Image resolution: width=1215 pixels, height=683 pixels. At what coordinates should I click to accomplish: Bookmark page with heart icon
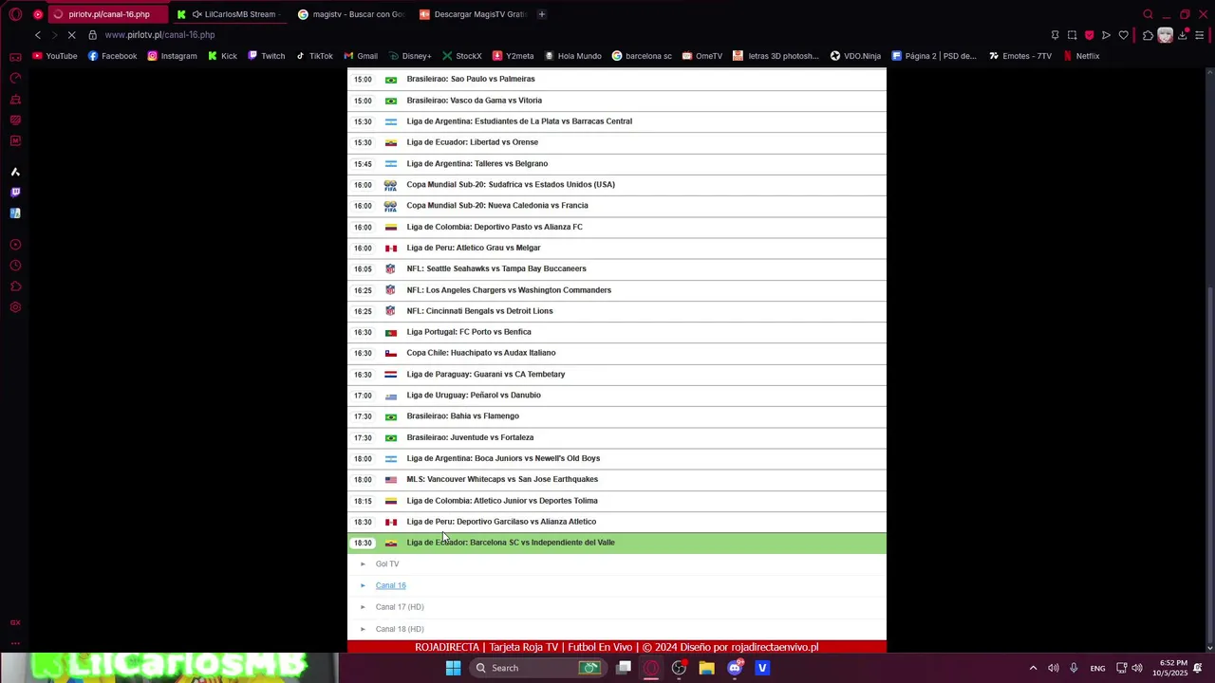click(1123, 35)
